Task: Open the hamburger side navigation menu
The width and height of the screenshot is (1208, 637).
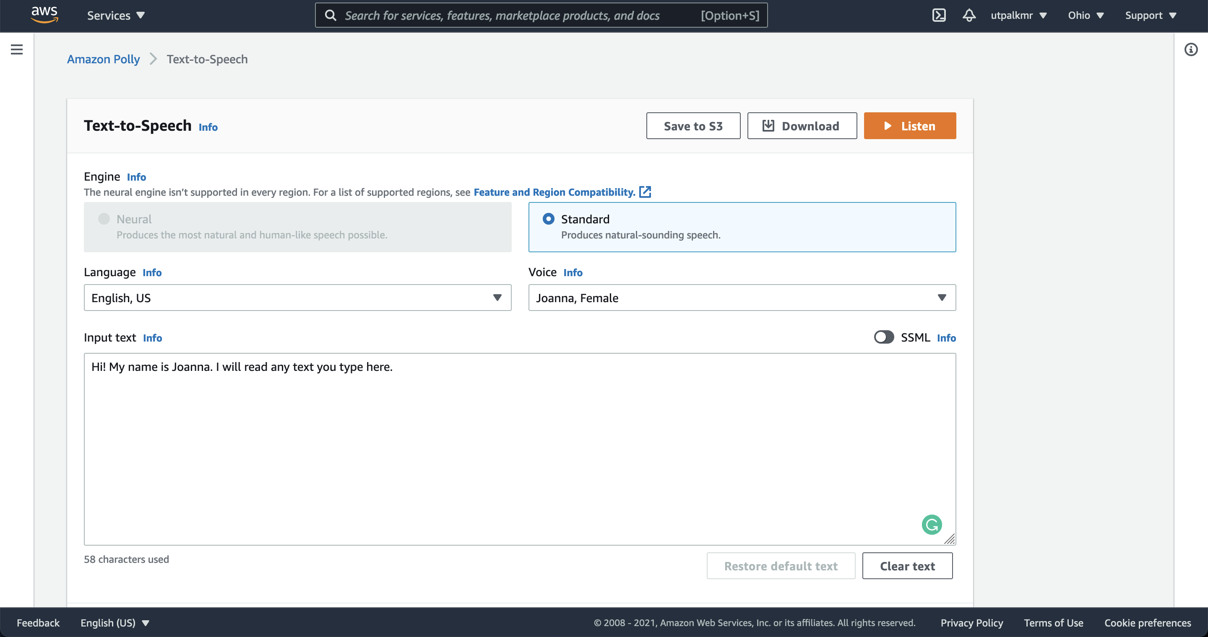Action: pyautogui.click(x=17, y=49)
